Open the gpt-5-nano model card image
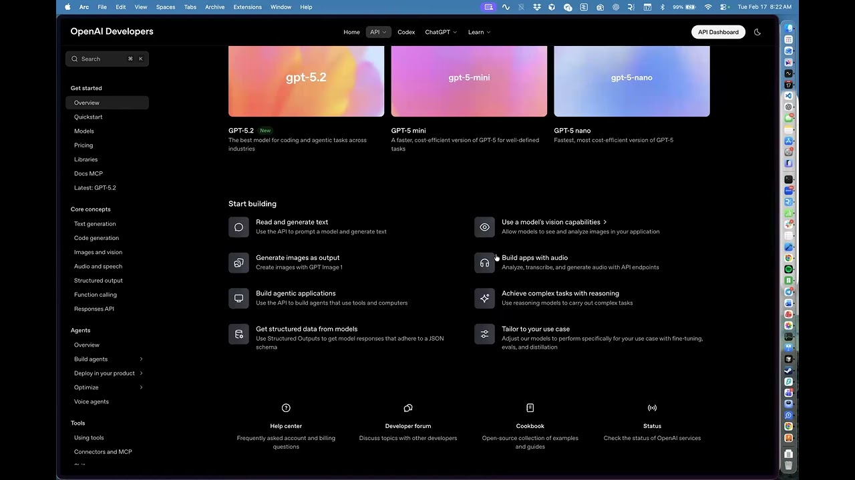This screenshot has width=855, height=480. (x=632, y=81)
